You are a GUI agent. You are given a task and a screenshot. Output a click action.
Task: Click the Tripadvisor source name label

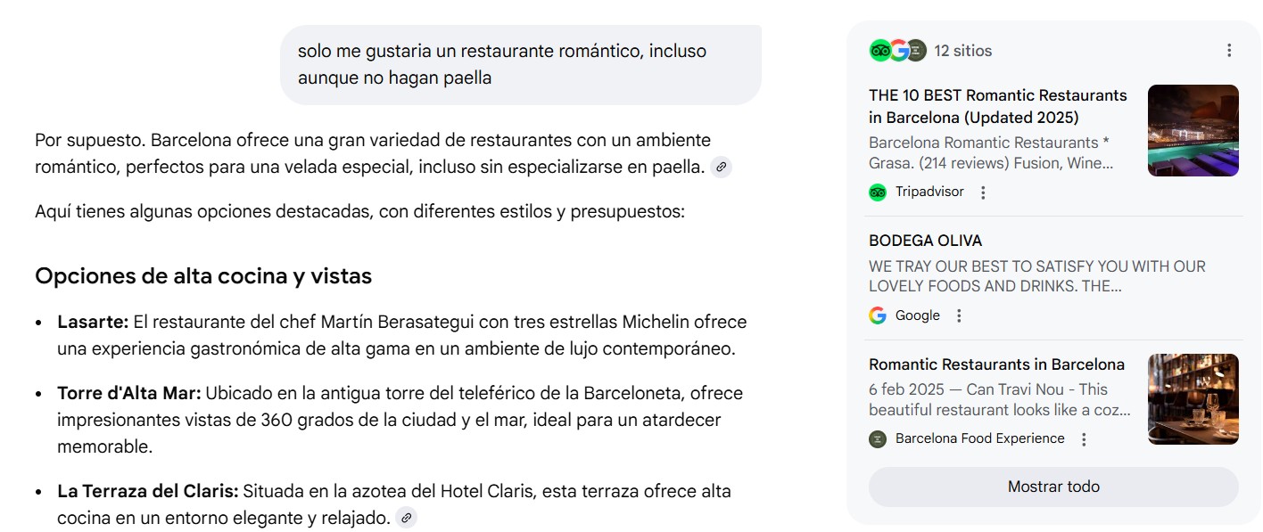click(929, 192)
